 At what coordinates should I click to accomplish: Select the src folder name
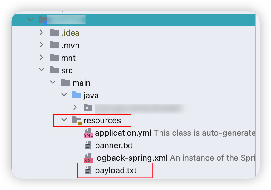[x=67, y=70]
